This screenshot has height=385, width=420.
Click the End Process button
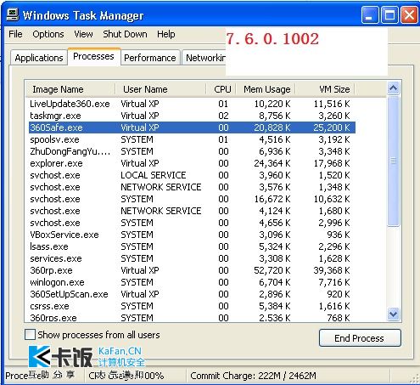[x=360, y=338]
